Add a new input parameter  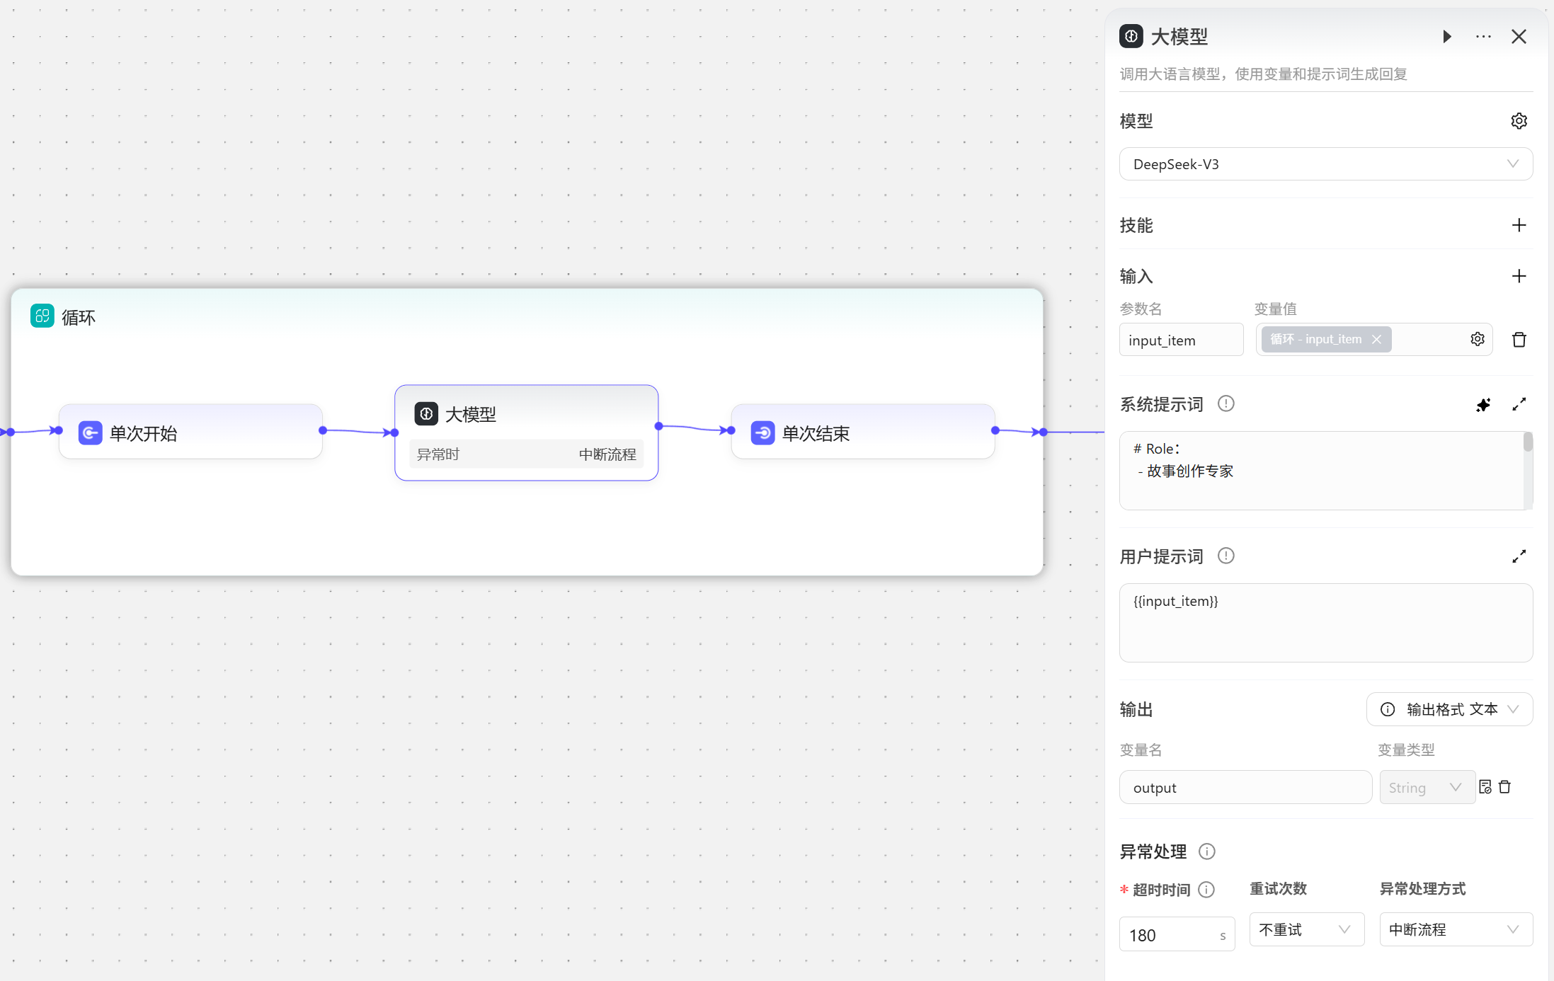click(x=1519, y=276)
